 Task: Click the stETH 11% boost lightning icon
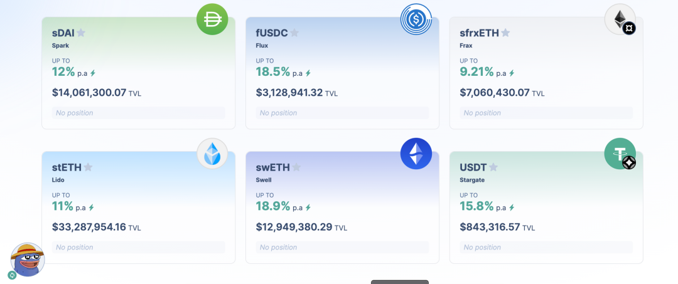92,208
